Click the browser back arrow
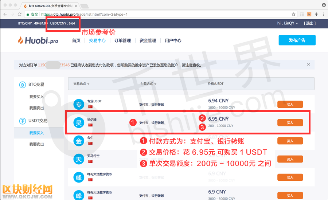 [5, 14]
